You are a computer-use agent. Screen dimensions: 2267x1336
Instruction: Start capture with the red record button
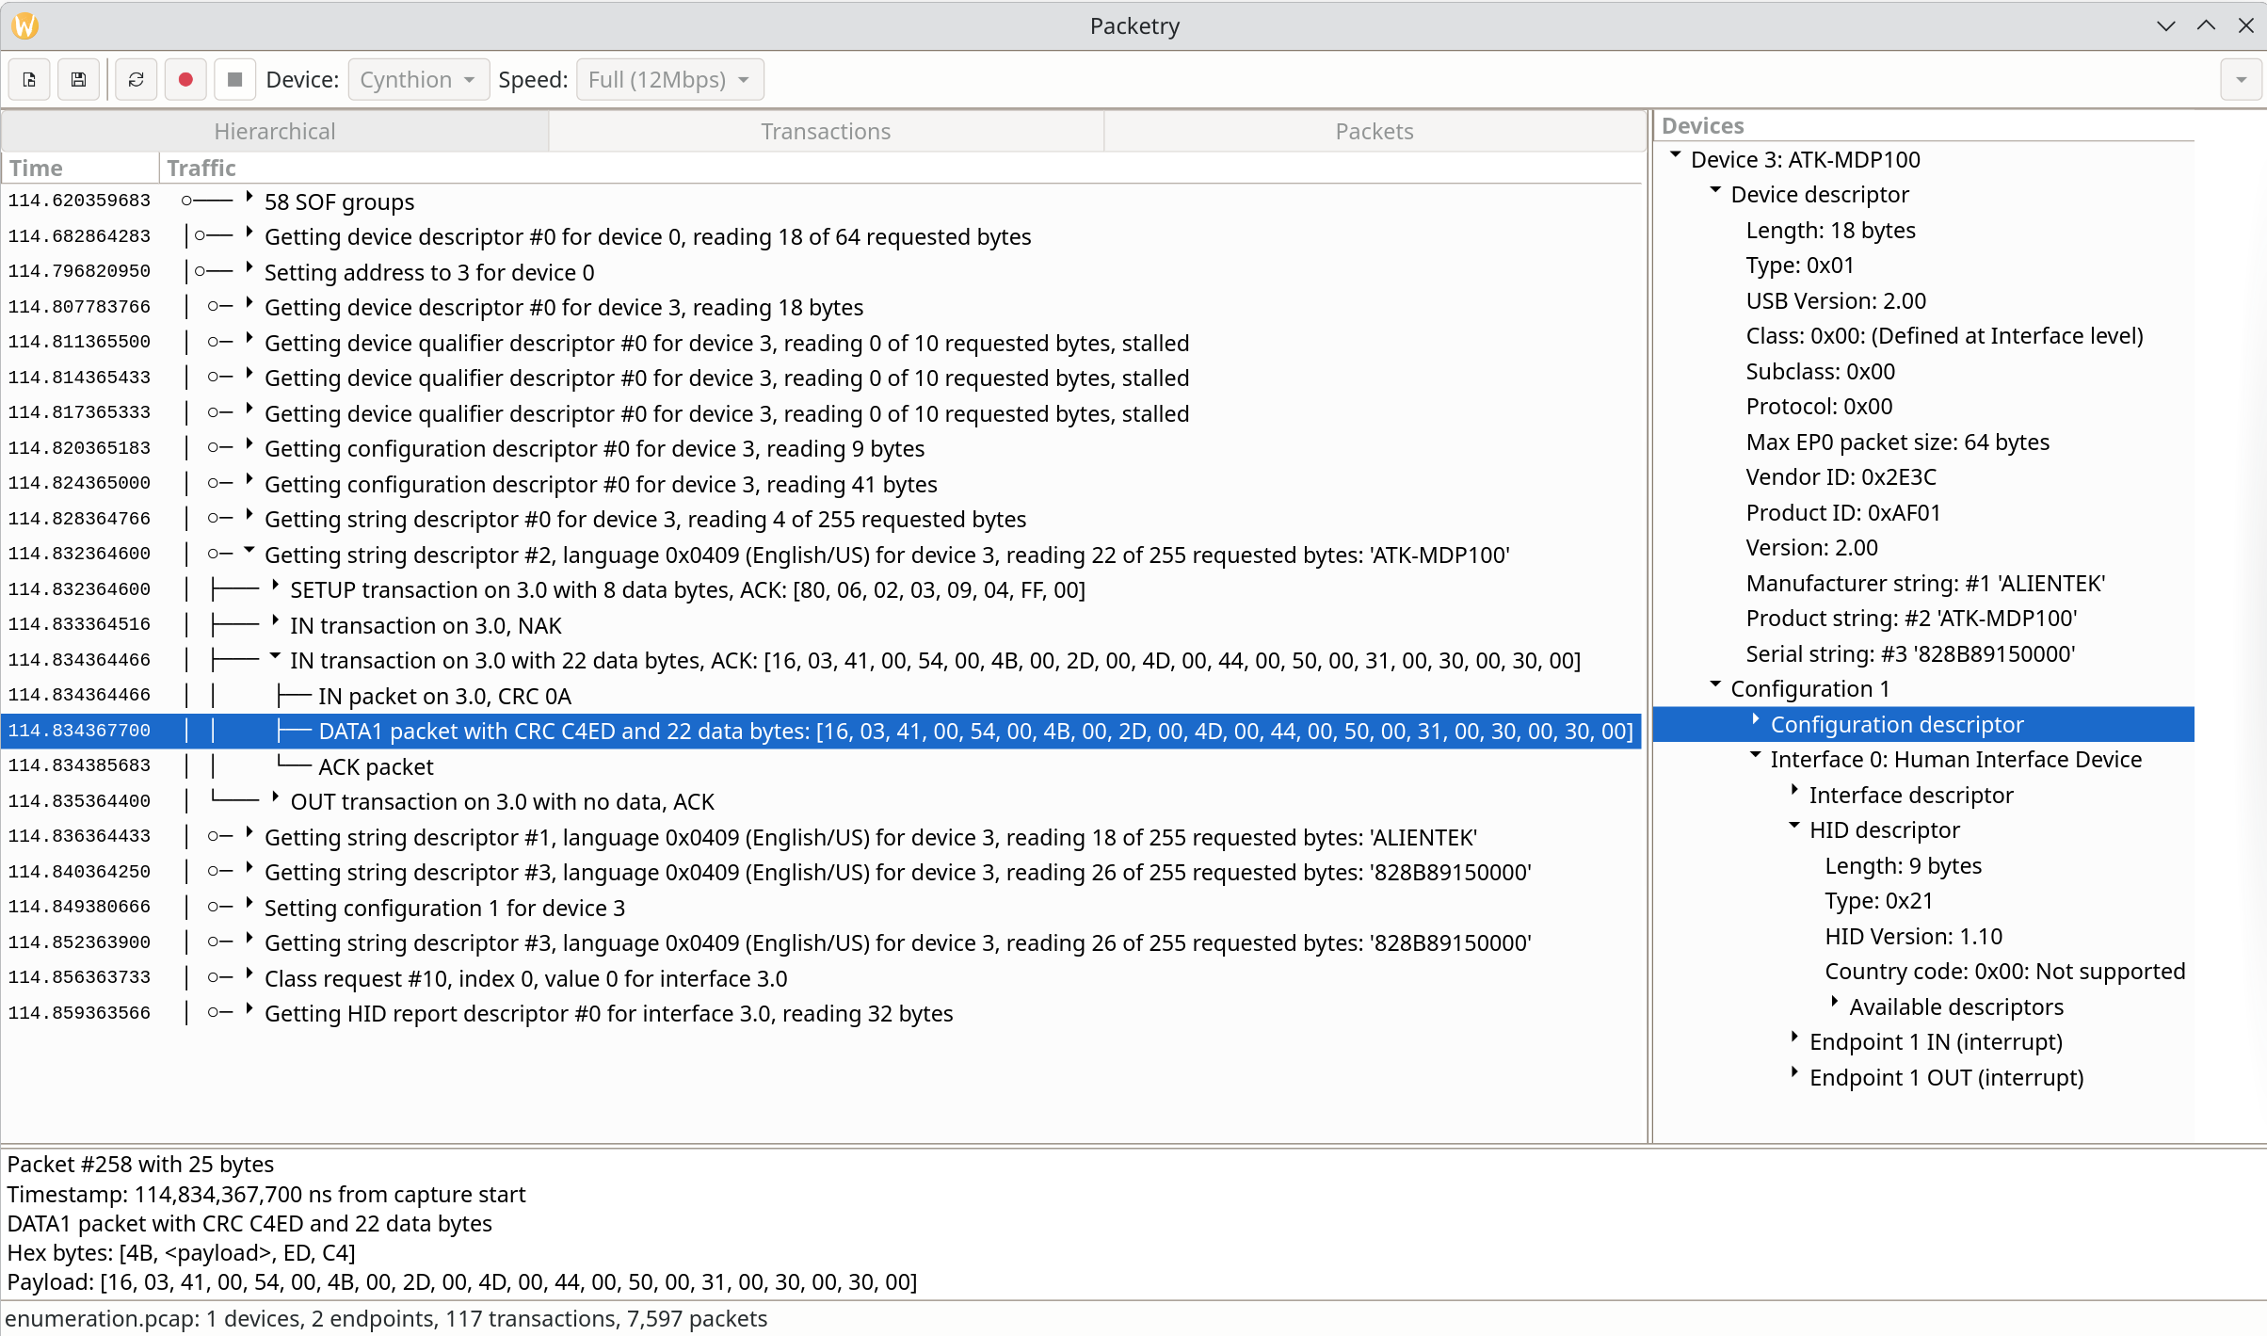click(x=185, y=80)
